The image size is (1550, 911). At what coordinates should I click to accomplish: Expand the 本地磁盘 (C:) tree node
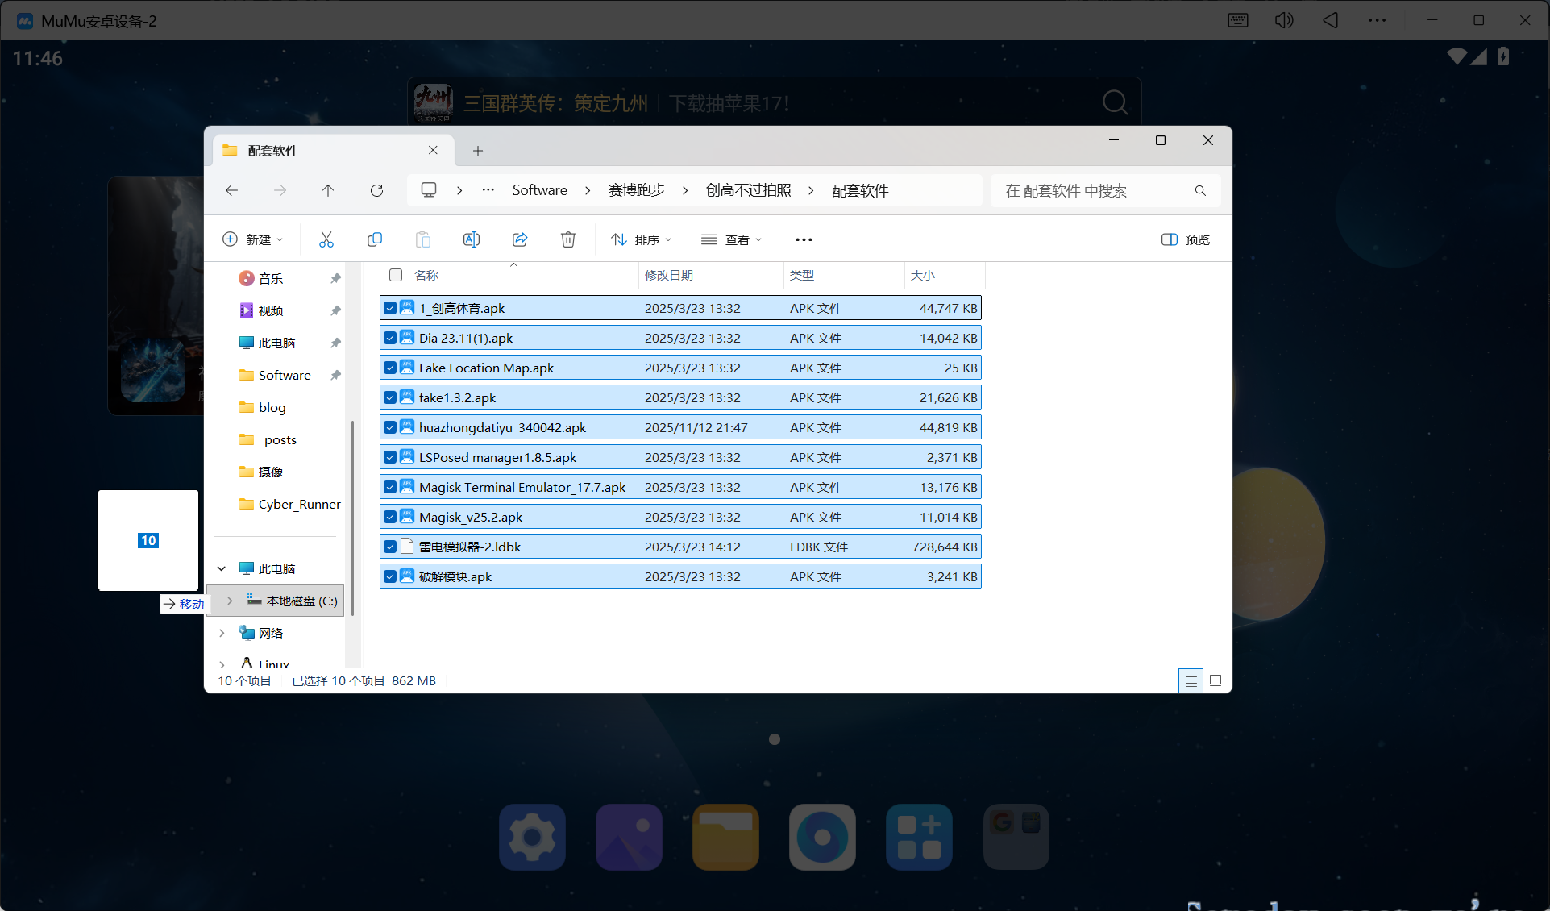(230, 601)
